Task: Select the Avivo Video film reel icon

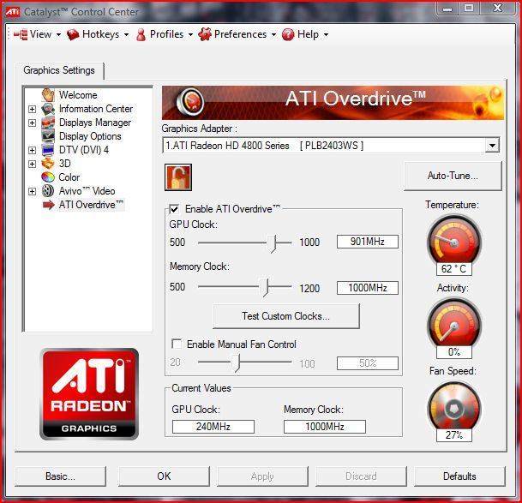Action: pos(48,191)
